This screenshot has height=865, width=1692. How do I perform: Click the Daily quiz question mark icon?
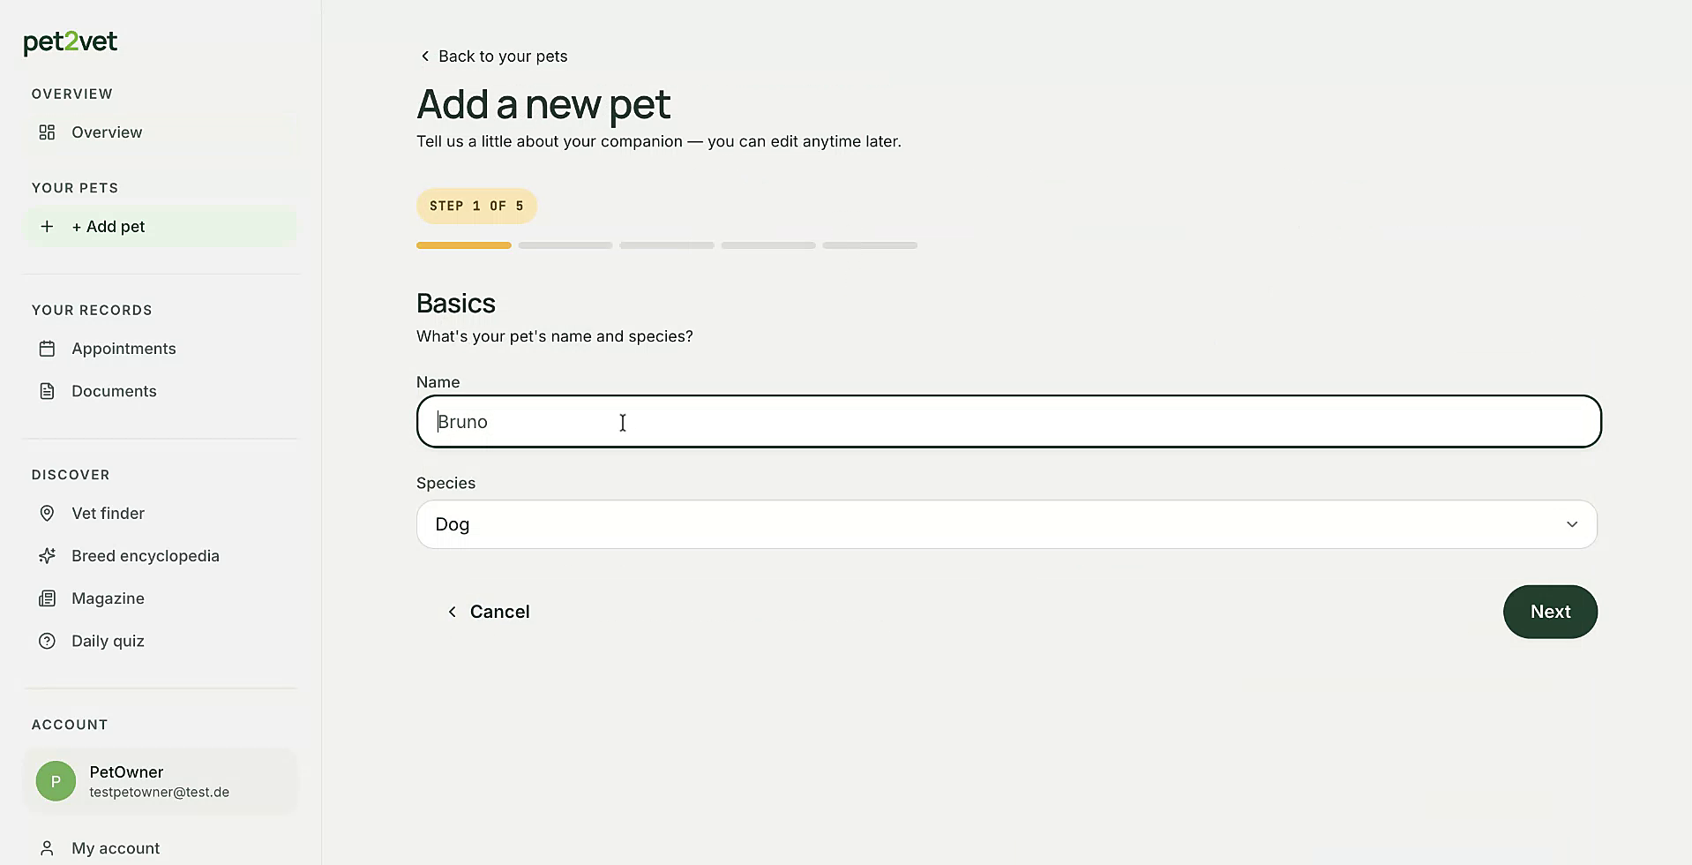pos(47,641)
